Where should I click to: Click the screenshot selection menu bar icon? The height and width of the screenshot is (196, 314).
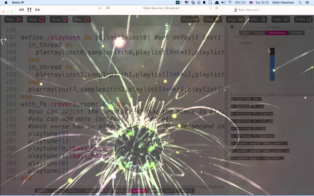point(210,2)
